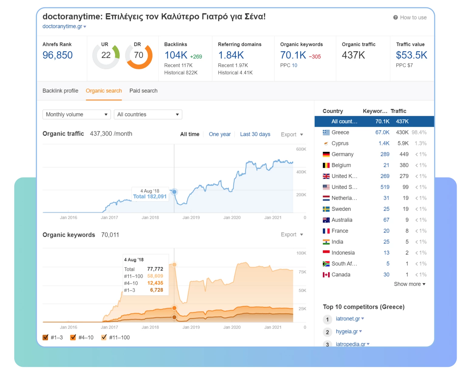Click the Country column header
Image resolution: width=471 pixels, height=372 pixels.
click(x=333, y=111)
